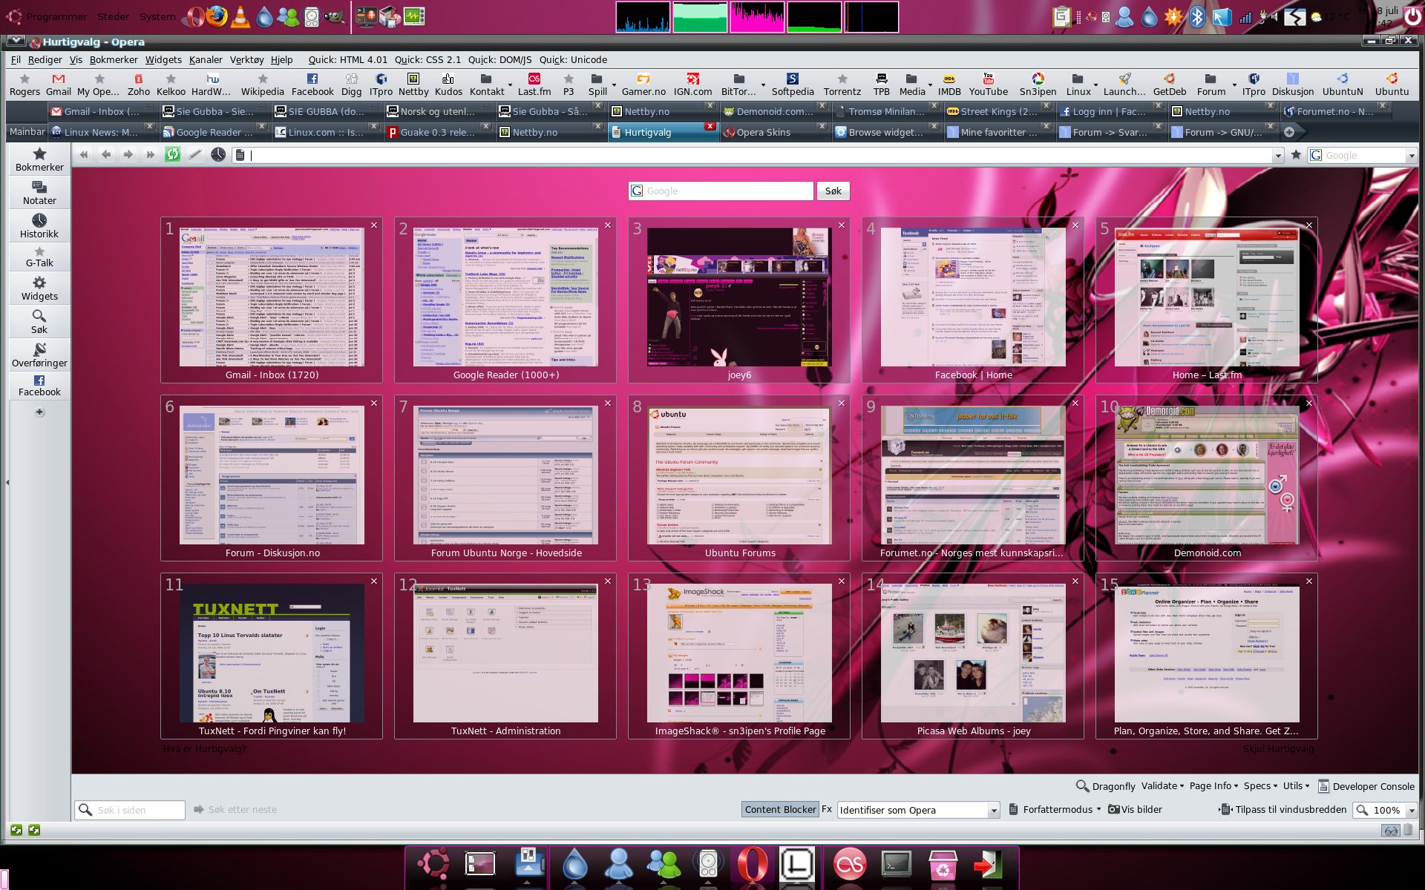The height and width of the screenshot is (890, 1425).
Task: Open the Kanaler menu
Action: (206, 59)
